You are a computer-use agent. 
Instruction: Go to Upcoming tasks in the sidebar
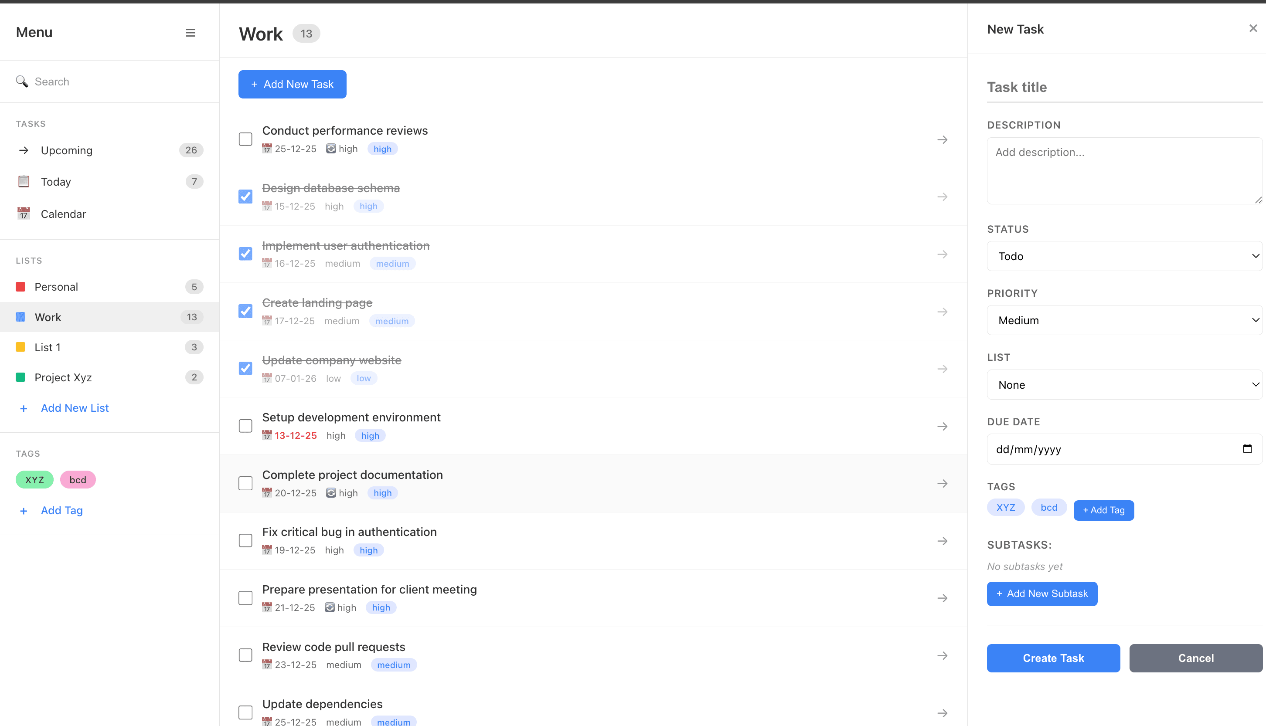pos(66,150)
